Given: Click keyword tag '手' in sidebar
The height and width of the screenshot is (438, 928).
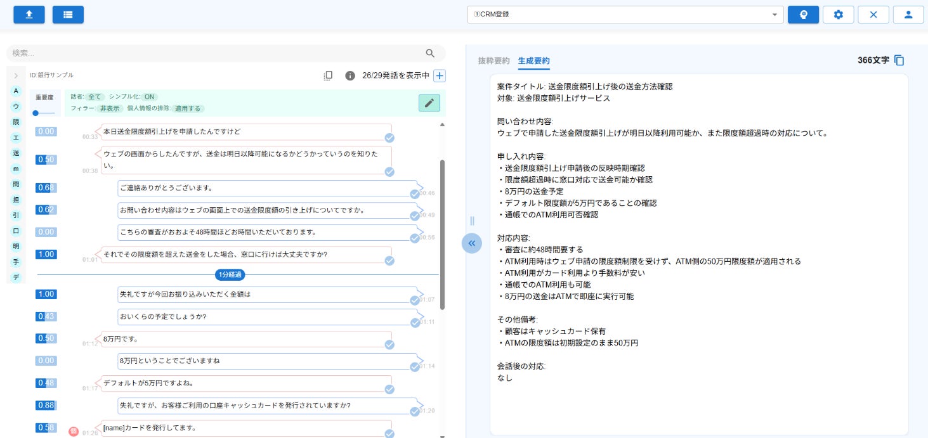Looking at the screenshot, I should (16, 262).
